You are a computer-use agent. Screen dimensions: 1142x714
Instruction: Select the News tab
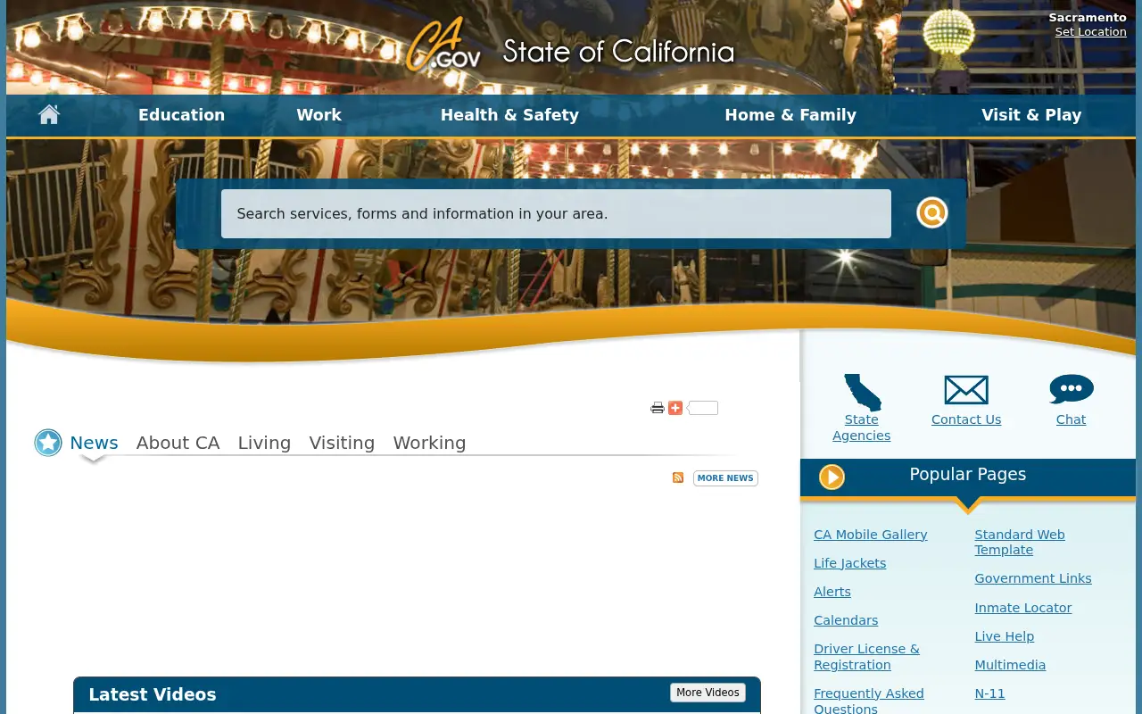click(94, 443)
